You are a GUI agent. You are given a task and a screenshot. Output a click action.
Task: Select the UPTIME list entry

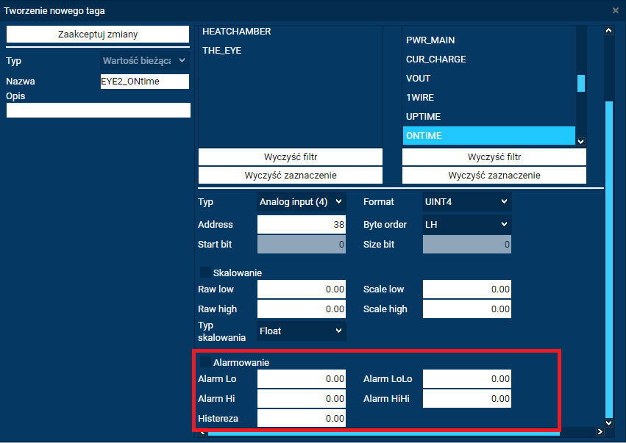click(x=423, y=117)
